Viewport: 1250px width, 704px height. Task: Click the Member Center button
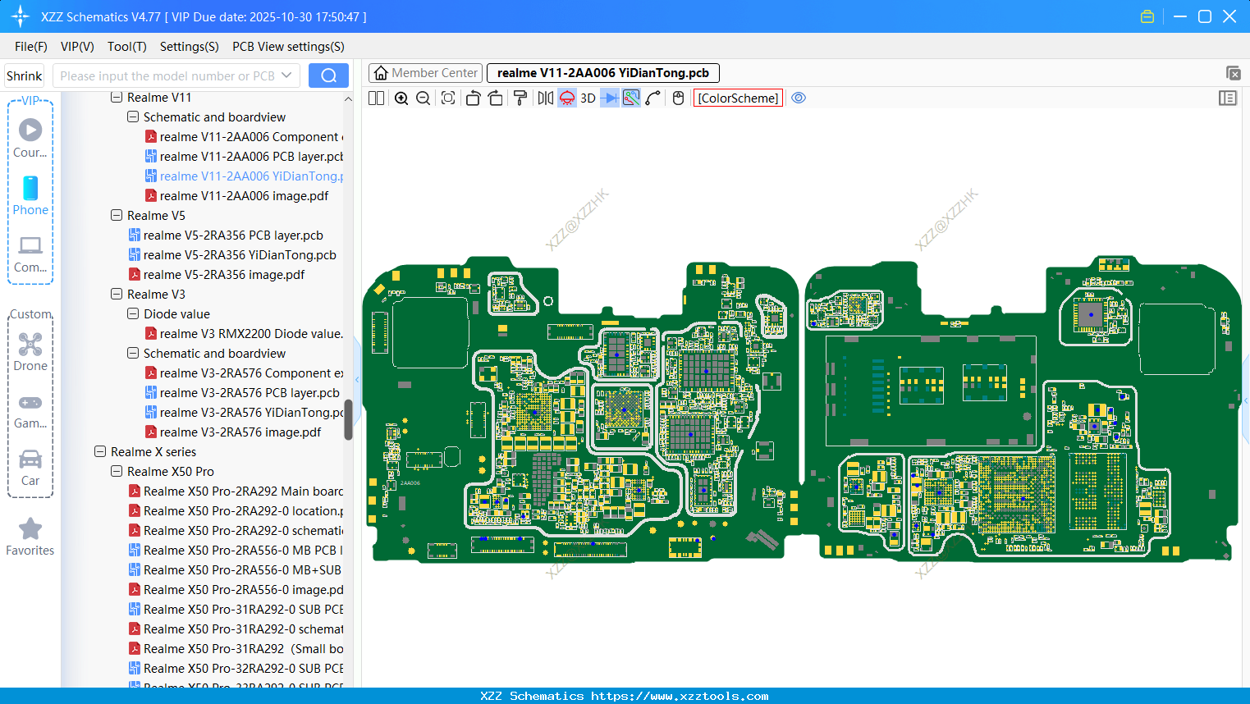[x=425, y=73]
